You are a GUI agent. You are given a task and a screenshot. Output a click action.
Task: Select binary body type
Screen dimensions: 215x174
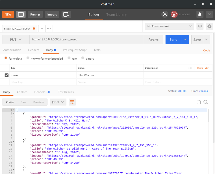pyautogui.click(x=83, y=58)
